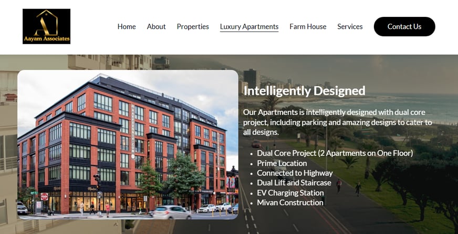
Task: Click the Mivan Construction bullet
Action: (x=290, y=202)
